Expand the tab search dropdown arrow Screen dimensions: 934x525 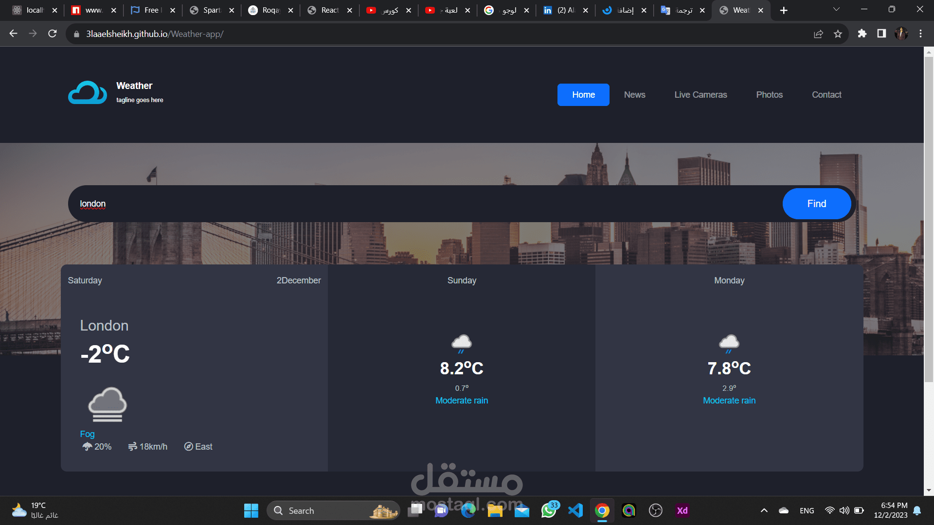tap(836, 10)
